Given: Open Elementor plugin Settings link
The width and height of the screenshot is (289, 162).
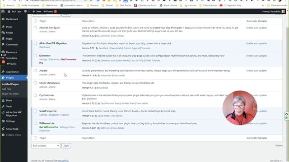Looking at the screenshot, I should click(43, 59).
